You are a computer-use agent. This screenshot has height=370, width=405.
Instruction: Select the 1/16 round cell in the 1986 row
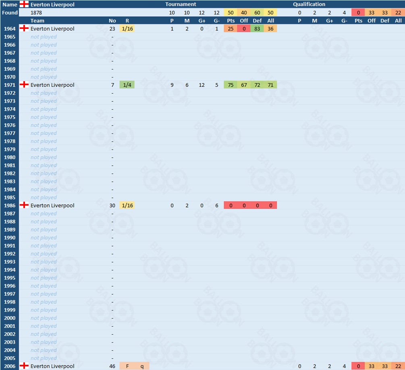(x=127, y=205)
